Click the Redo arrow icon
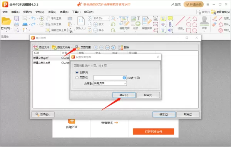This screenshot has width=231, height=147. (33, 24)
